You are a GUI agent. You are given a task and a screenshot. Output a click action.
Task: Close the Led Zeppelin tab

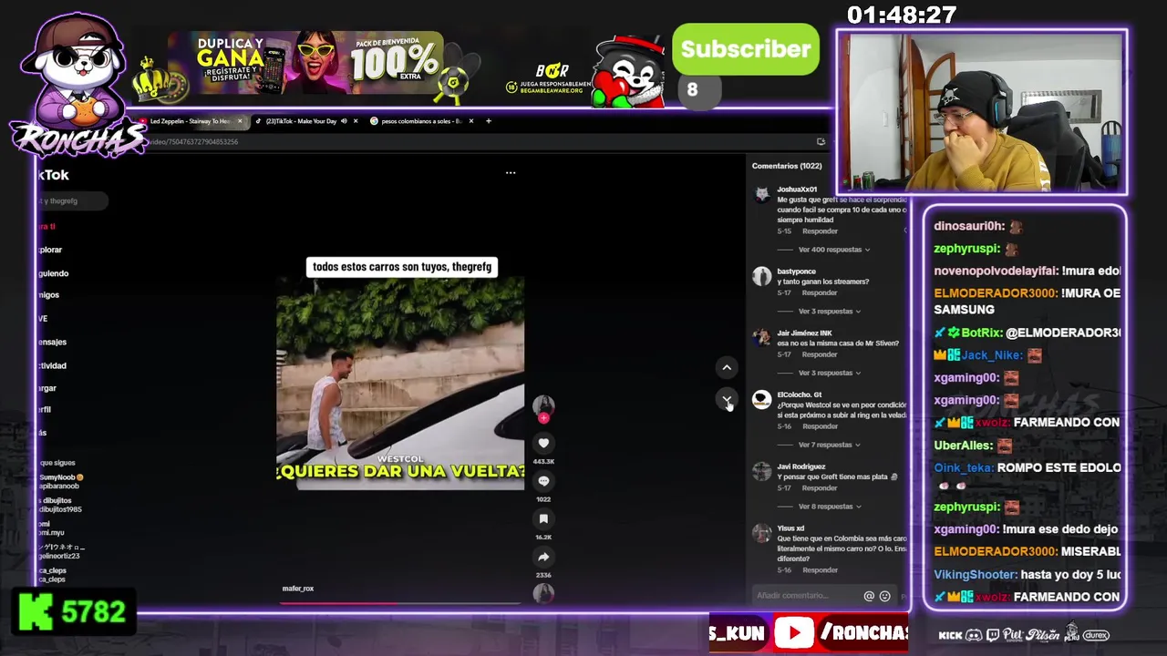[241, 121]
